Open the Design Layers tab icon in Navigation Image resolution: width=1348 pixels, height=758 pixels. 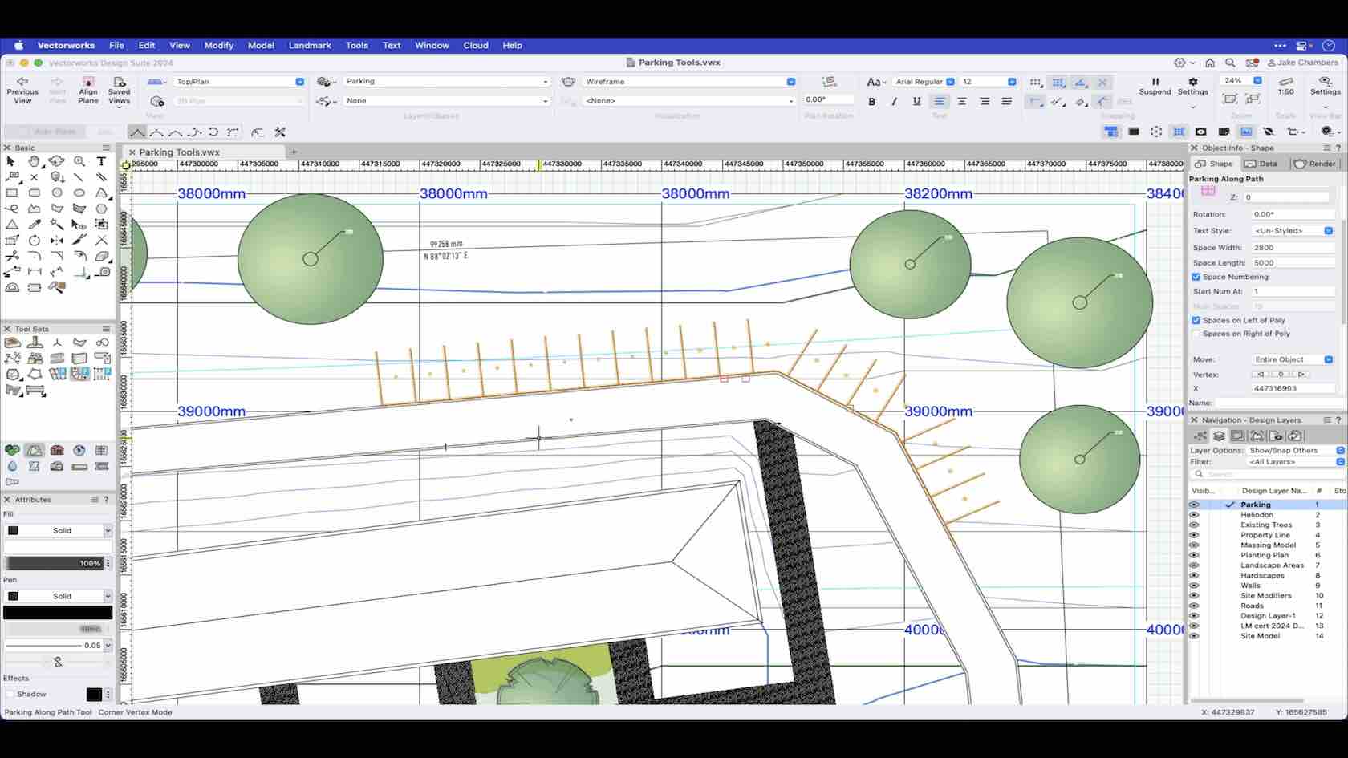tap(1219, 436)
